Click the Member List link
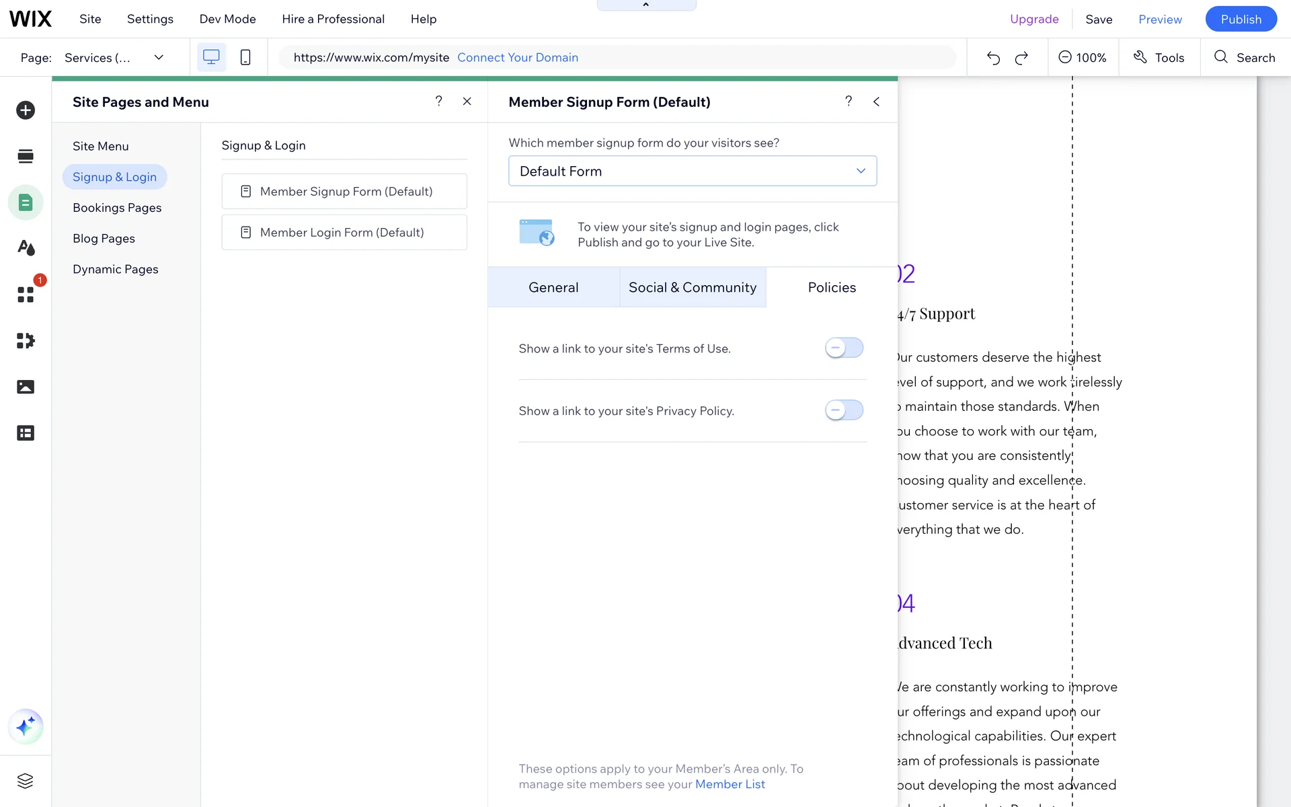 (x=730, y=784)
